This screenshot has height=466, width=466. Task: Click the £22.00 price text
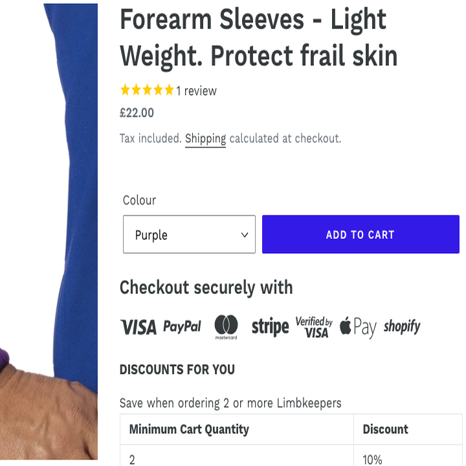click(137, 113)
